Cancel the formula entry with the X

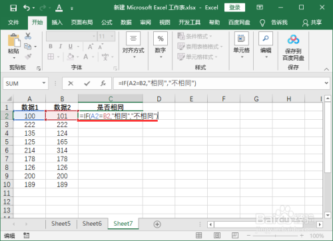pos(71,83)
